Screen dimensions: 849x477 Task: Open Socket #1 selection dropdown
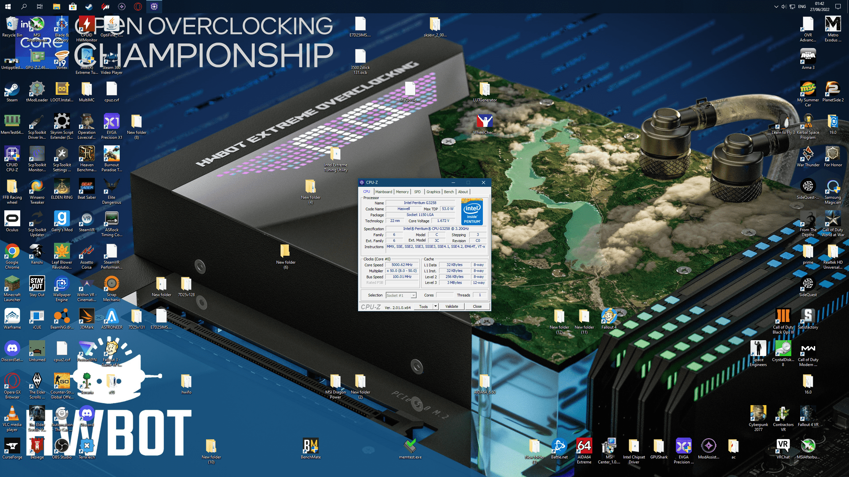(x=401, y=295)
